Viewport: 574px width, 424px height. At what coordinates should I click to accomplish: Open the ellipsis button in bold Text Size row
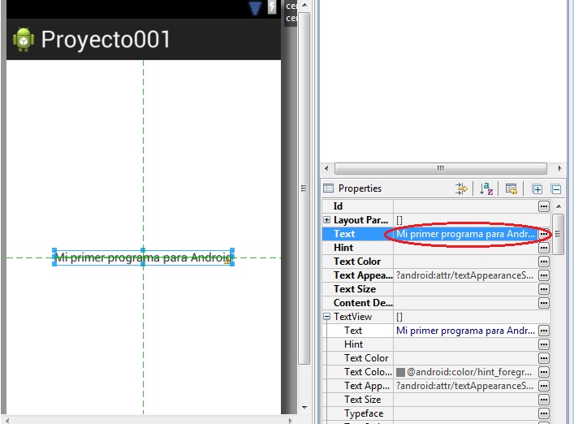(x=544, y=289)
